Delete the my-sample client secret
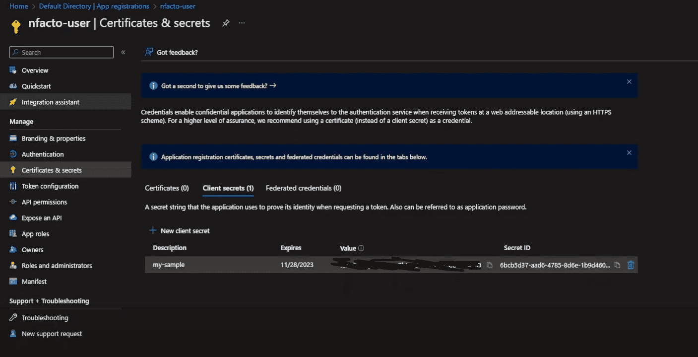The width and height of the screenshot is (698, 357). [x=631, y=265]
